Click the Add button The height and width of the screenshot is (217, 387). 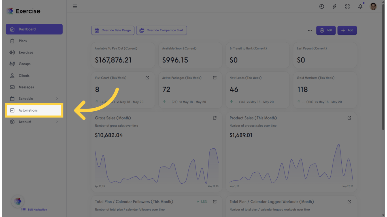pyautogui.click(x=347, y=30)
